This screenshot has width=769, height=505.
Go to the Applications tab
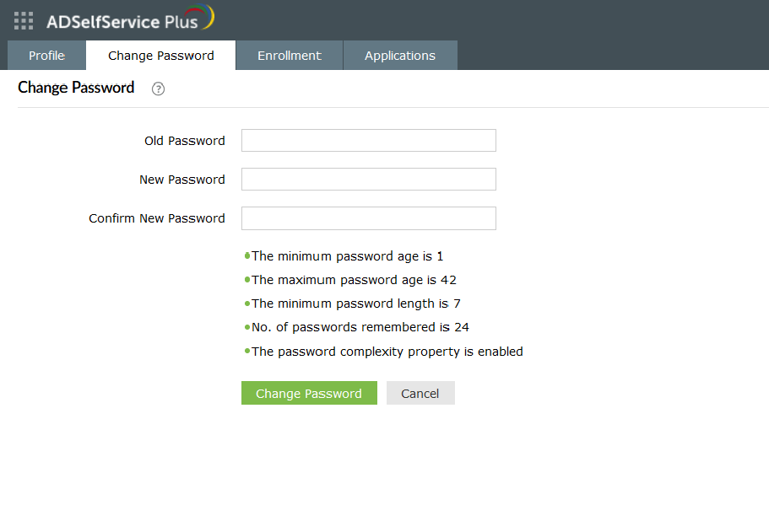[400, 56]
